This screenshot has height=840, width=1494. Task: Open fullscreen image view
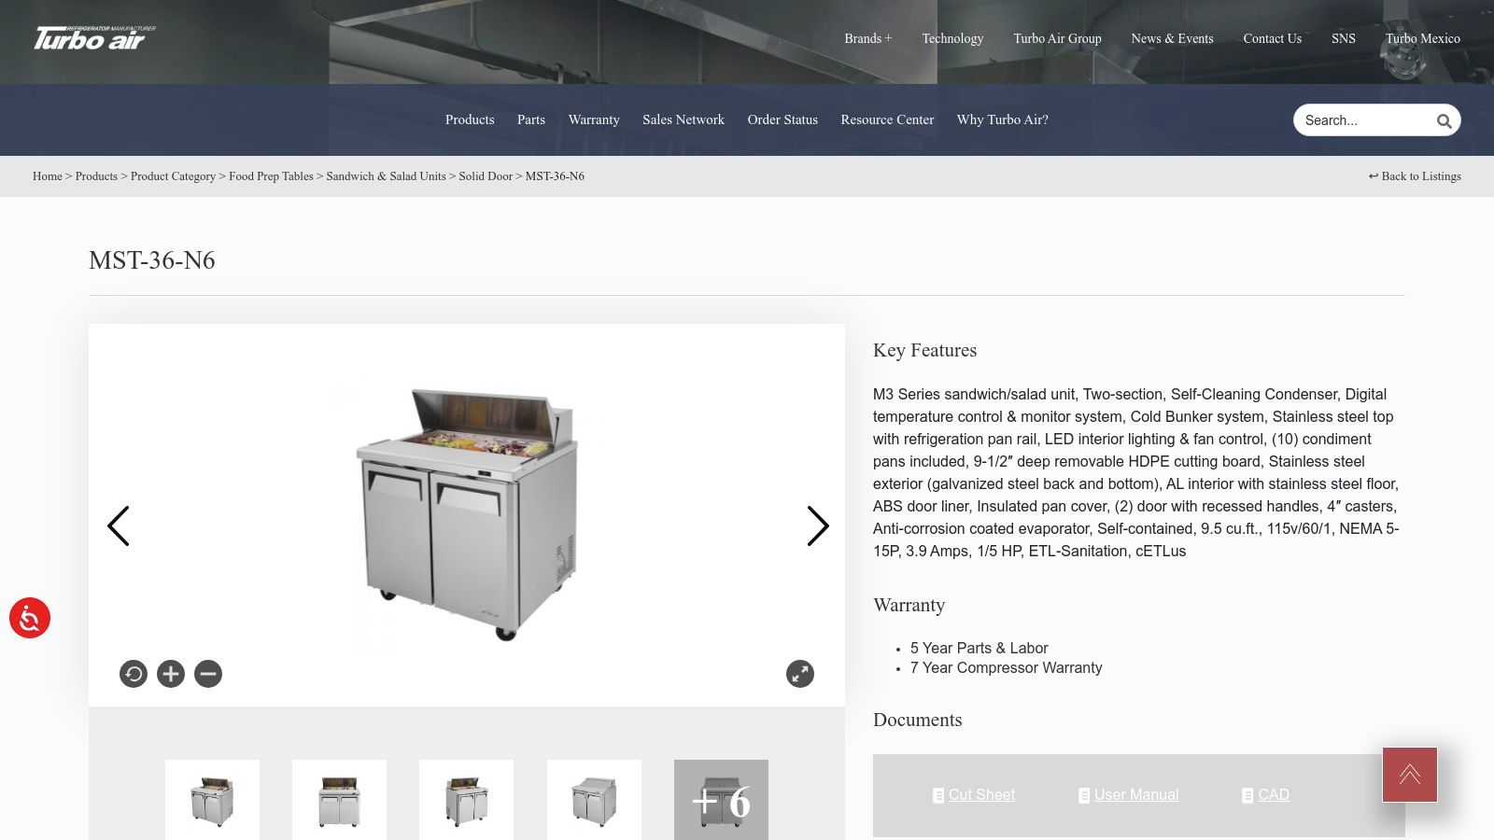tap(800, 674)
